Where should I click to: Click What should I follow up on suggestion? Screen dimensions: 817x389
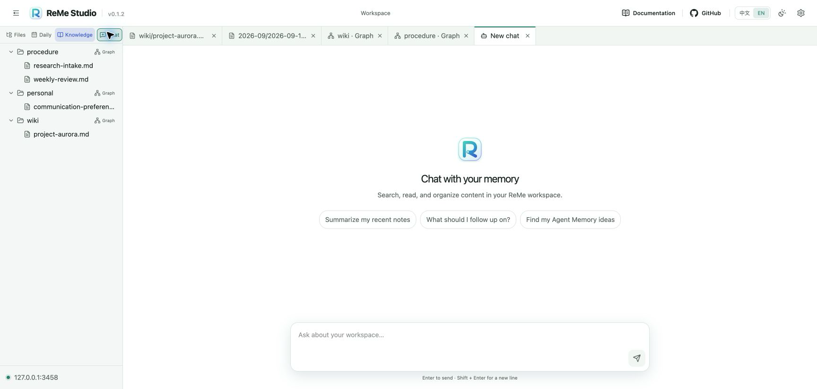point(468,220)
